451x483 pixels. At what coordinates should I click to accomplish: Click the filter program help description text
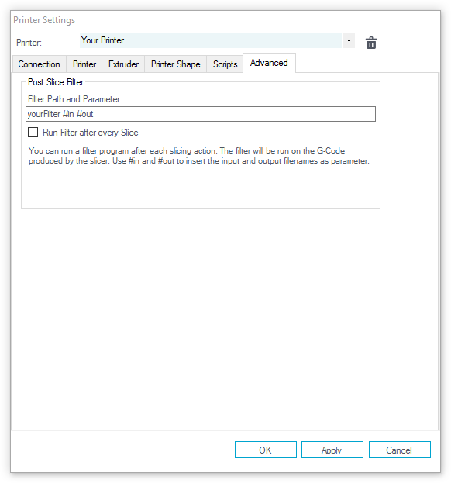click(x=199, y=156)
